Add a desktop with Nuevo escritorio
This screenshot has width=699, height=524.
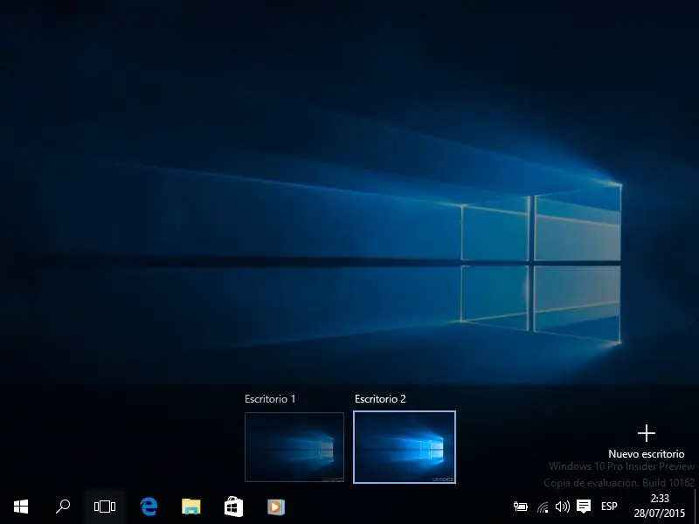tap(647, 442)
